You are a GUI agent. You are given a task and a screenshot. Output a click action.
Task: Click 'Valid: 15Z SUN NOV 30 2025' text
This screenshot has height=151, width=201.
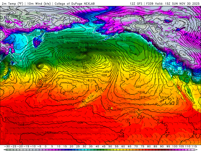click(177, 4)
